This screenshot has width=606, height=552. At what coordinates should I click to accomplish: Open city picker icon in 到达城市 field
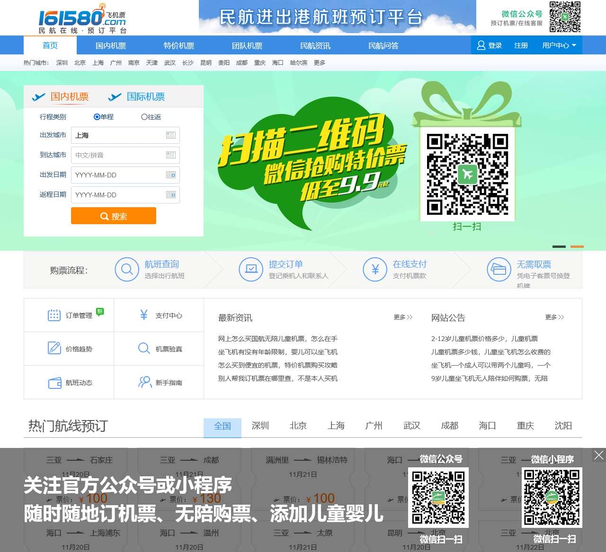point(171,155)
